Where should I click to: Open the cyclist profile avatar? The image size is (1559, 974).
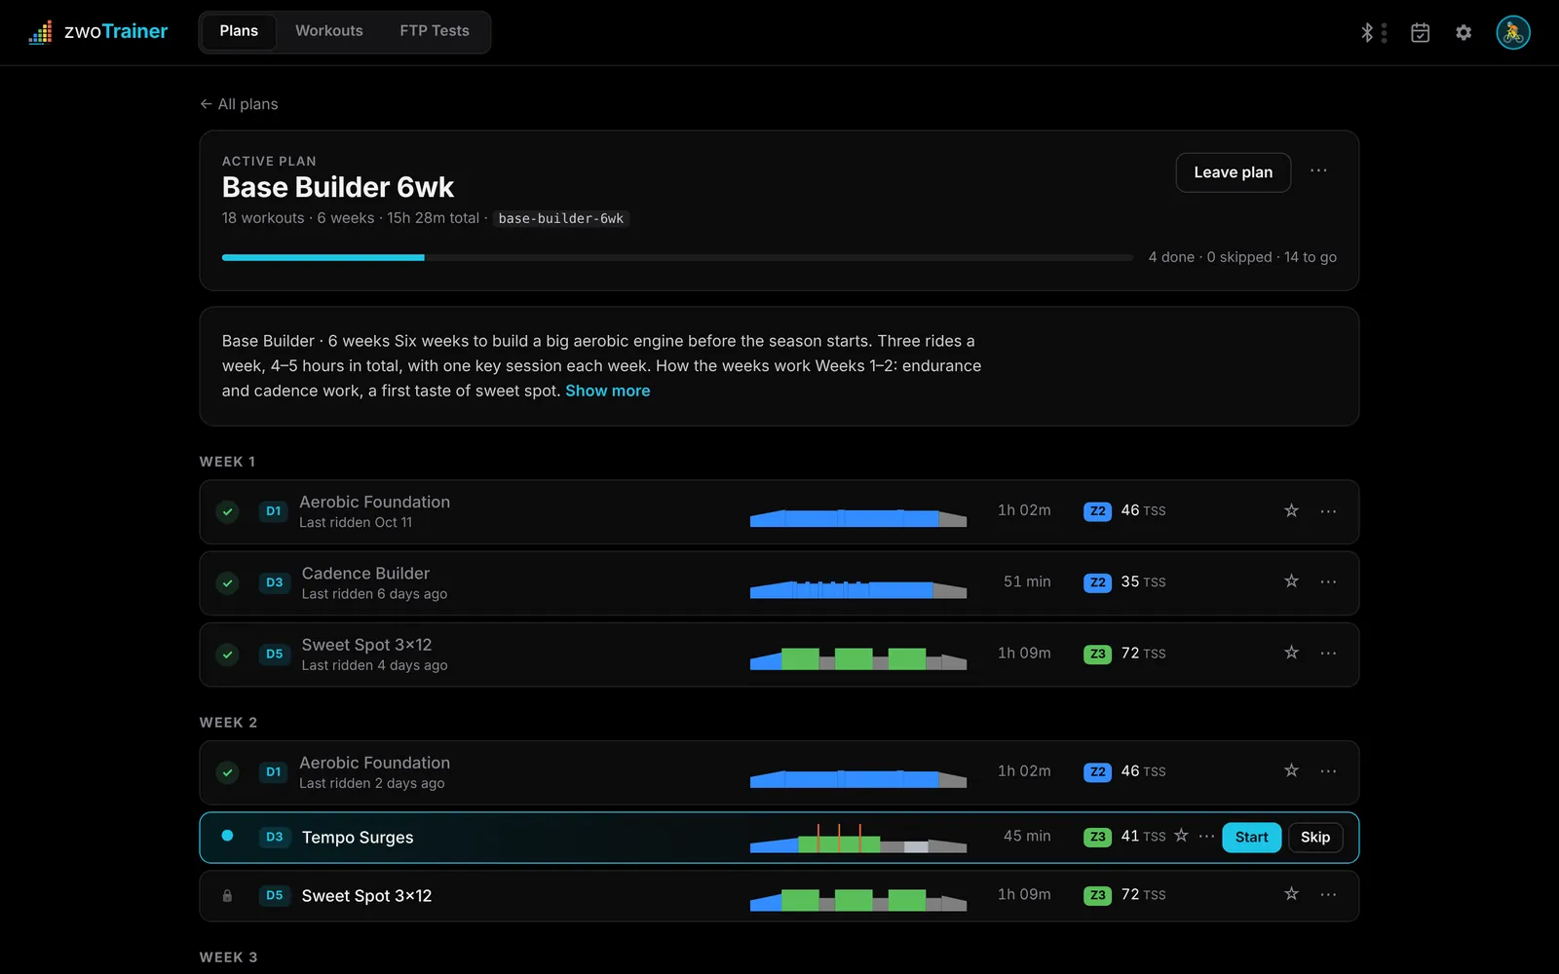(x=1513, y=32)
